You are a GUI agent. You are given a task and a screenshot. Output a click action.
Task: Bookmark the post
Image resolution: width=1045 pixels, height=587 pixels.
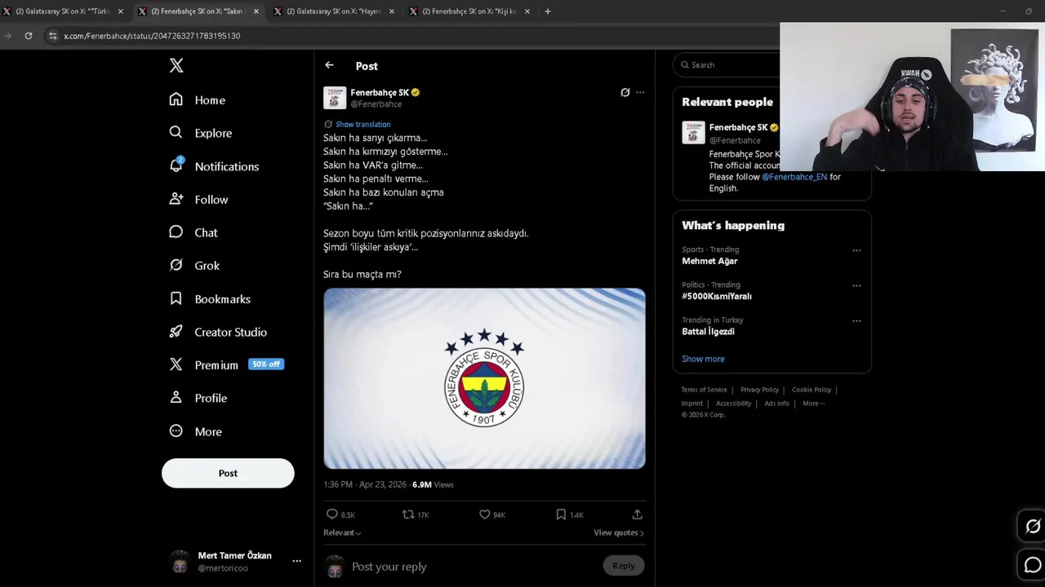pos(561,514)
